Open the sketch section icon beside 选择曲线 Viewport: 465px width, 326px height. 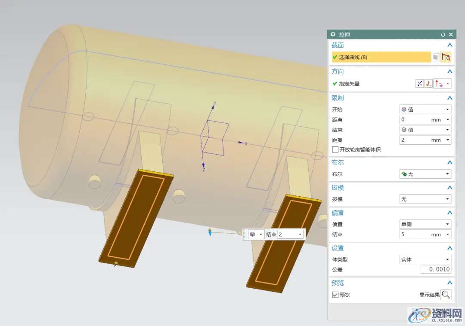coord(436,57)
